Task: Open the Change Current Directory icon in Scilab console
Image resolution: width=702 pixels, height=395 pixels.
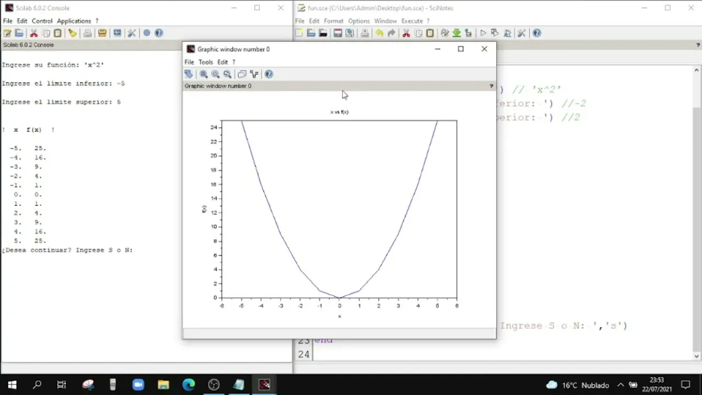Action: coord(101,33)
